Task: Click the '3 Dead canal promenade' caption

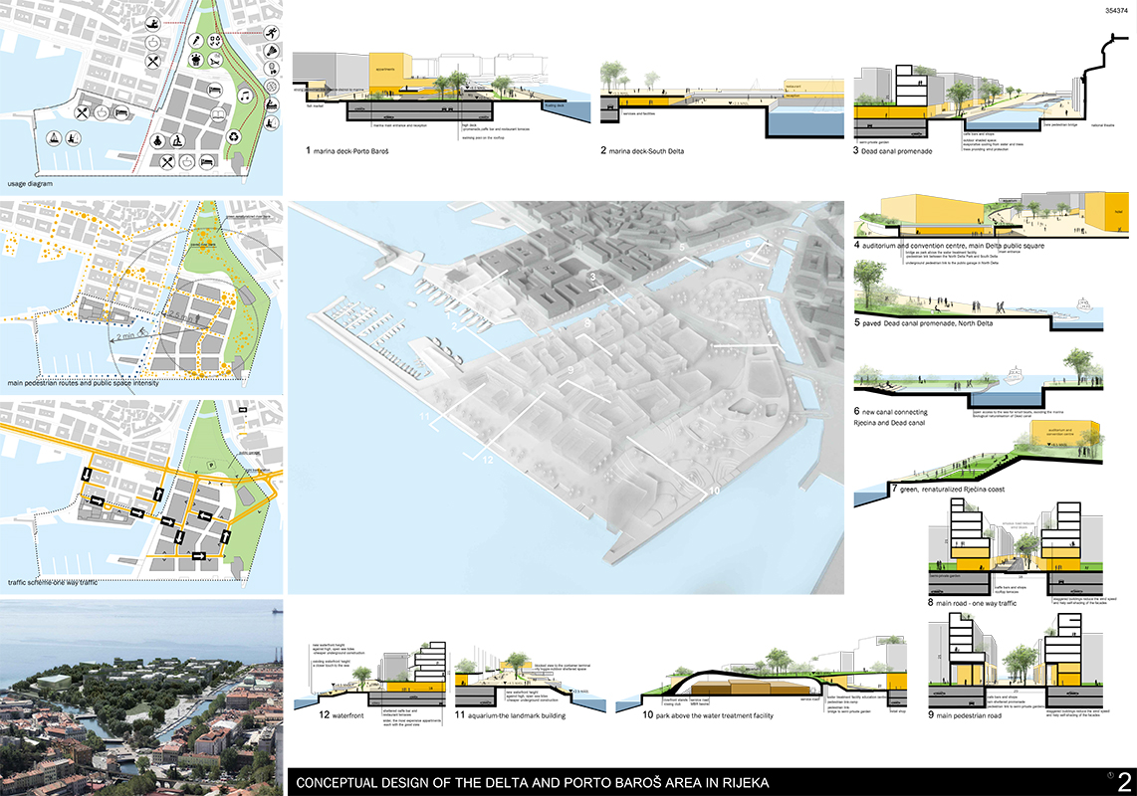Action: pyautogui.click(x=893, y=151)
